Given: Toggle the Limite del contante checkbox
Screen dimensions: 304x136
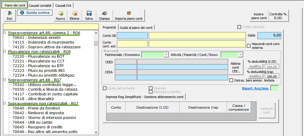Looking at the screenshot, I should [105, 88].
